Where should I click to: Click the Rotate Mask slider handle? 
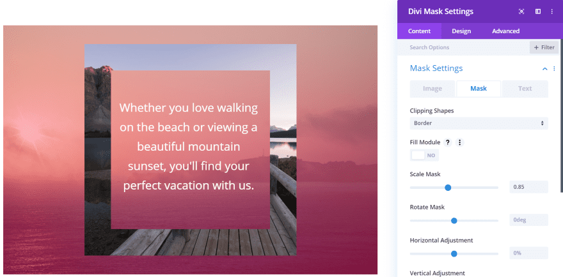[454, 221]
